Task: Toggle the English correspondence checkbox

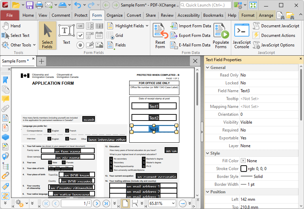Action: [x=49, y=131]
